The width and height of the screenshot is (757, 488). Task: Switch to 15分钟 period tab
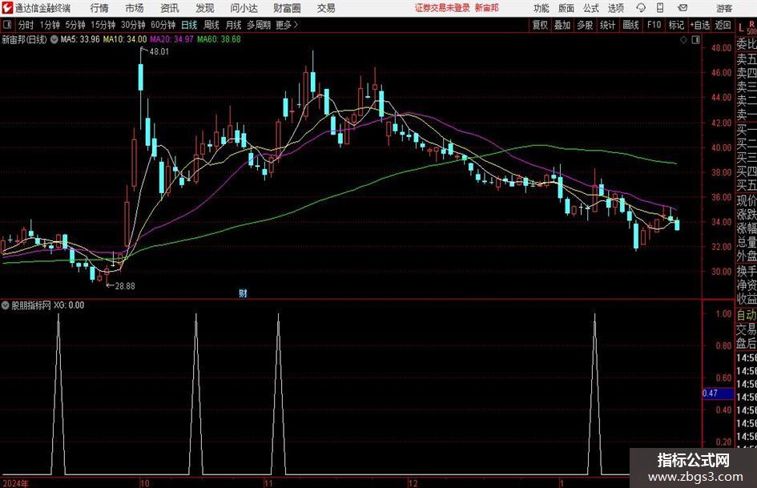pos(103,25)
